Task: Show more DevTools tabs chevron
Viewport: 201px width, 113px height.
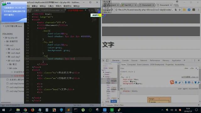Action: tap(184, 60)
